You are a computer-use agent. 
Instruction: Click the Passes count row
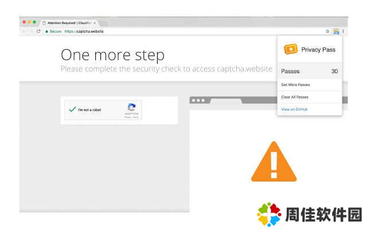click(x=310, y=71)
